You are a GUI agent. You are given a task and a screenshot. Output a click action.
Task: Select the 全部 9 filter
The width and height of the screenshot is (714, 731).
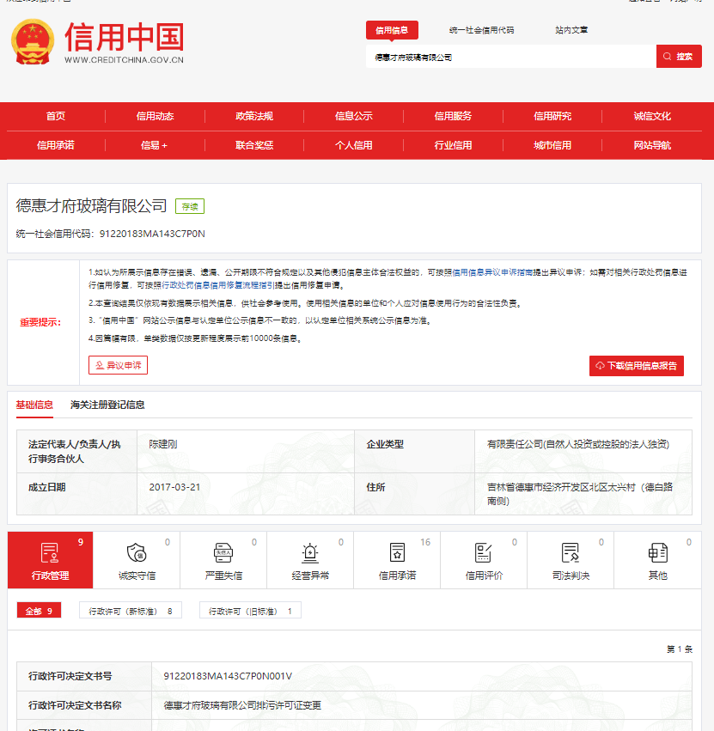39,611
